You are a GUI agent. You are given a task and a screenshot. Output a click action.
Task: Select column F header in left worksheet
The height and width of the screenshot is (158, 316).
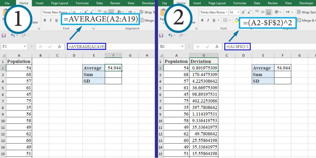click(x=113, y=56)
